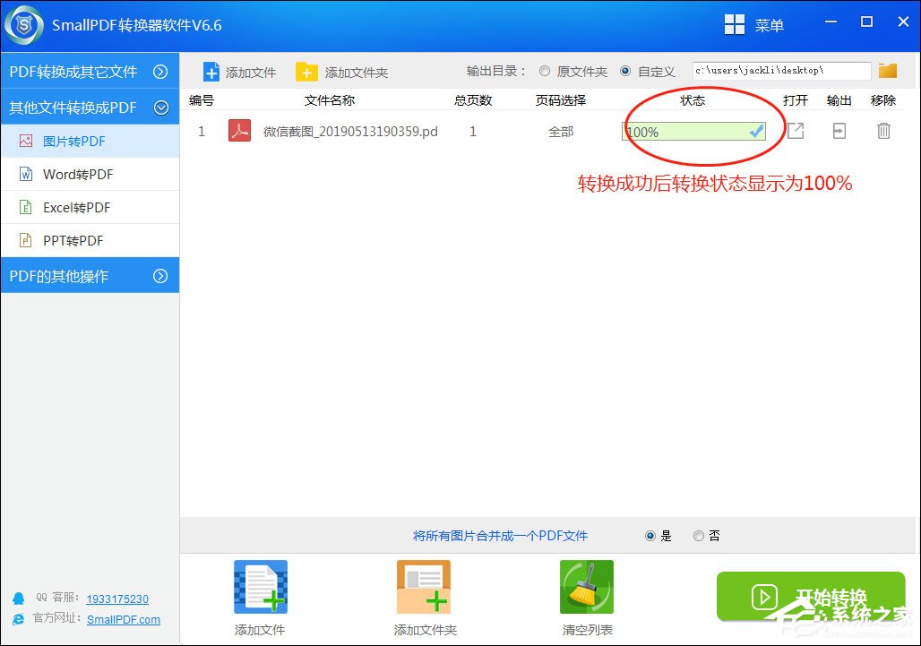This screenshot has width=921, height=646.
Task: Click the 添加文件 toolbar icon
Action: [x=238, y=71]
